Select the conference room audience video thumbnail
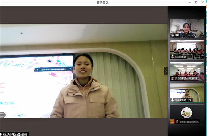This screenshot has height=136, width=207. (187, 50)
